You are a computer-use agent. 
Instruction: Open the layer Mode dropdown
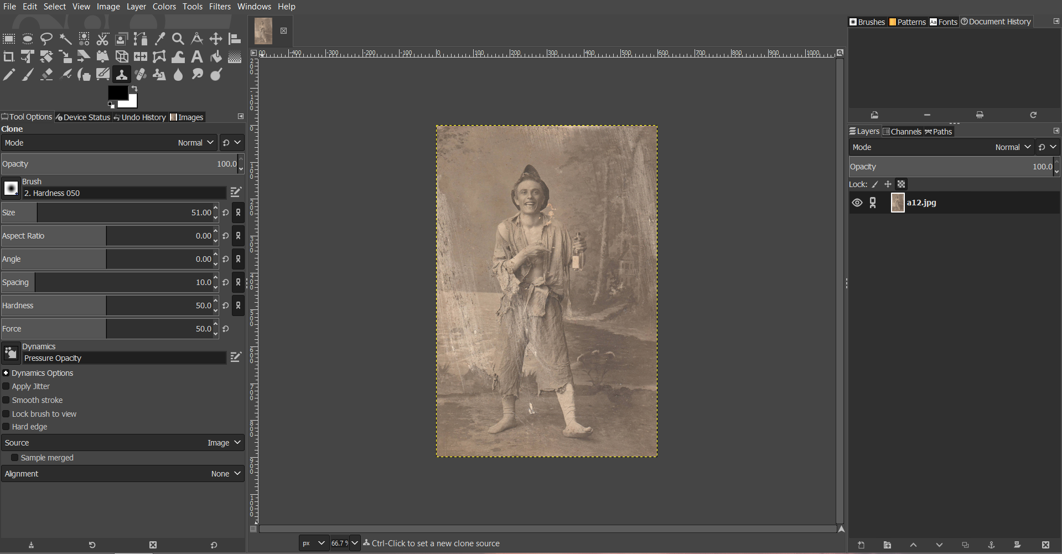point(1012,147)
